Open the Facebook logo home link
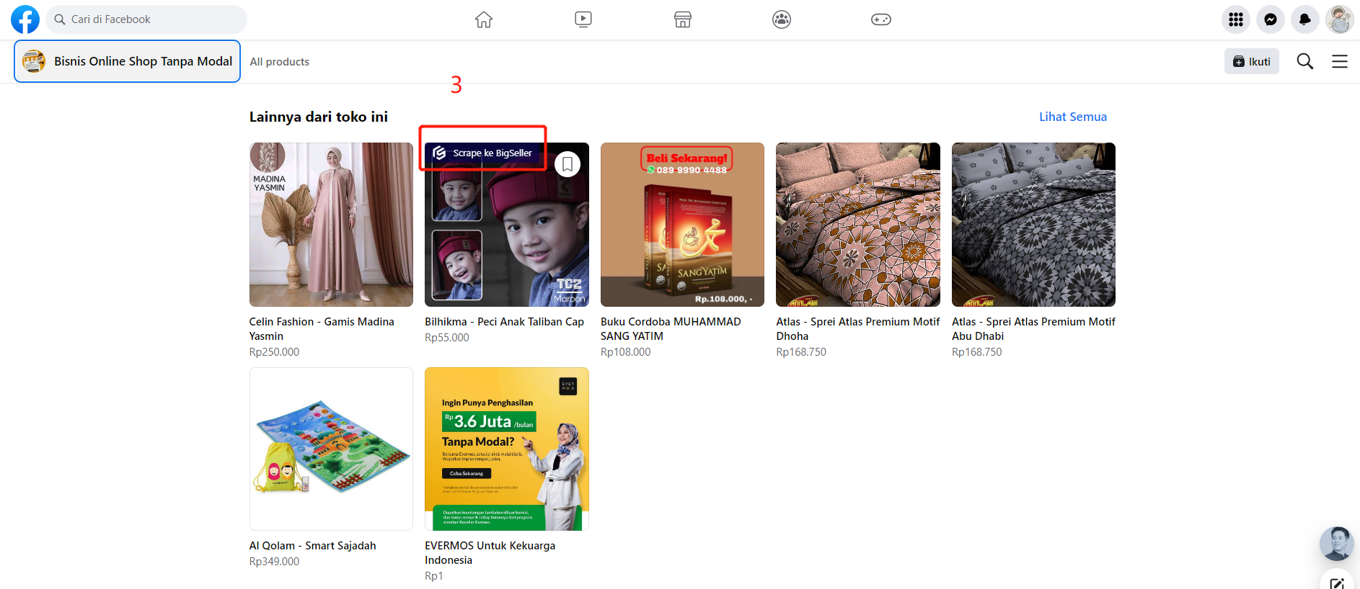 tap(25, 19)
